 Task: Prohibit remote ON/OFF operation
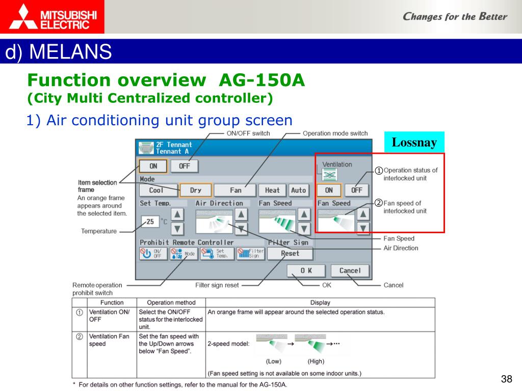coord(153,254)
